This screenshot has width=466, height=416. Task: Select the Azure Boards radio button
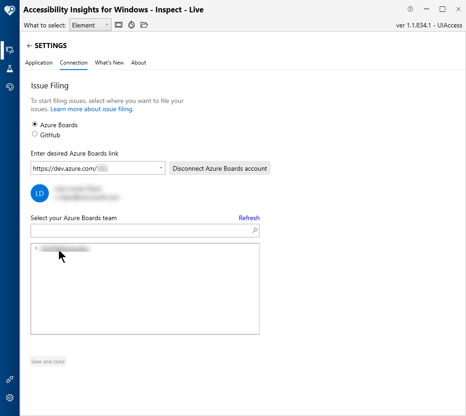(35, 124)
